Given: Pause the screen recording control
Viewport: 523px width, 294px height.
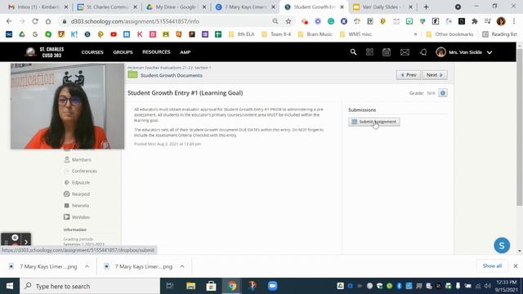Looking at the screenshot, I should 15,238.
